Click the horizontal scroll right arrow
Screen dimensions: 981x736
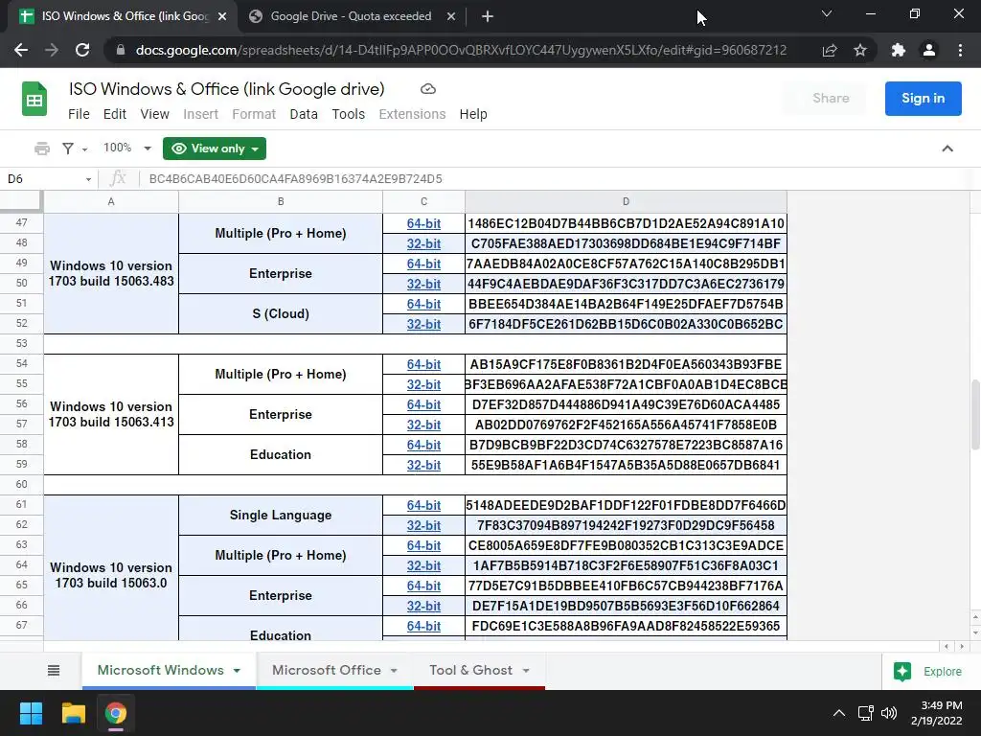[962, 647]
